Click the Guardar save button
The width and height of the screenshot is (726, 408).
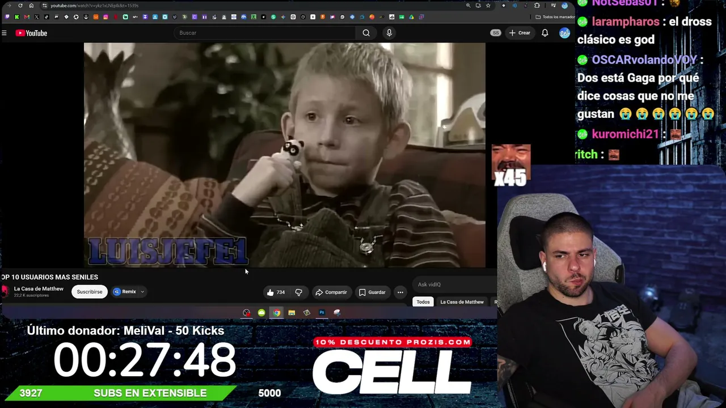point(372,292)
